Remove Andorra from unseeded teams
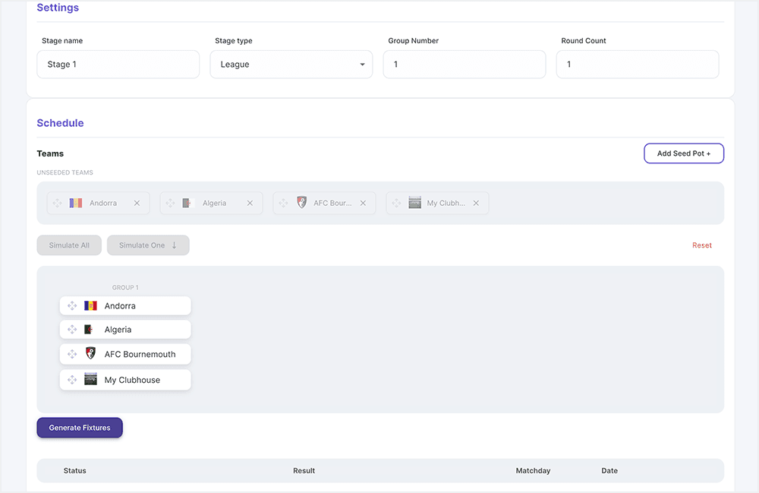 [137, 204]
